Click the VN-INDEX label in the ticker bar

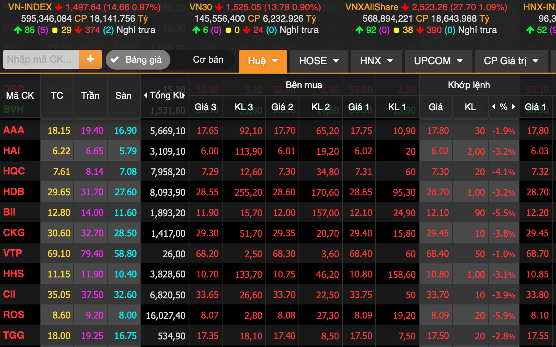point(30,7)
